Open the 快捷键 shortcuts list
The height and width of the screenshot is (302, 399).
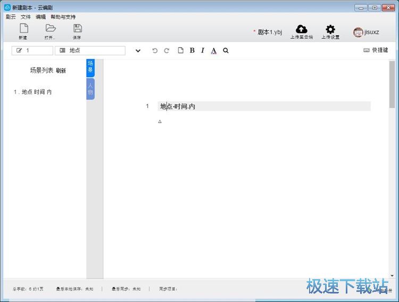(376, 50)
